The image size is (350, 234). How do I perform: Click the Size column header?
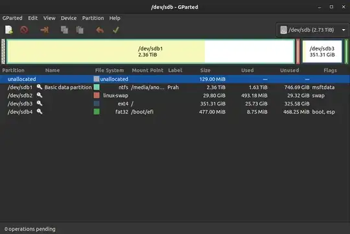(205, 70)
